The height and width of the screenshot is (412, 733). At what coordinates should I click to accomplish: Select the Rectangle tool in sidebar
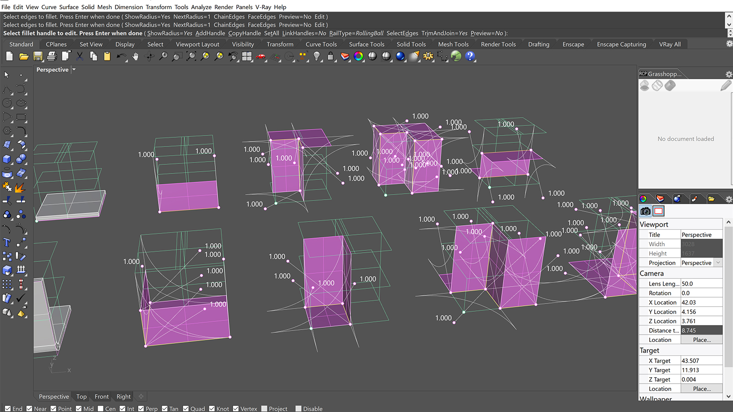click(21, 117)
